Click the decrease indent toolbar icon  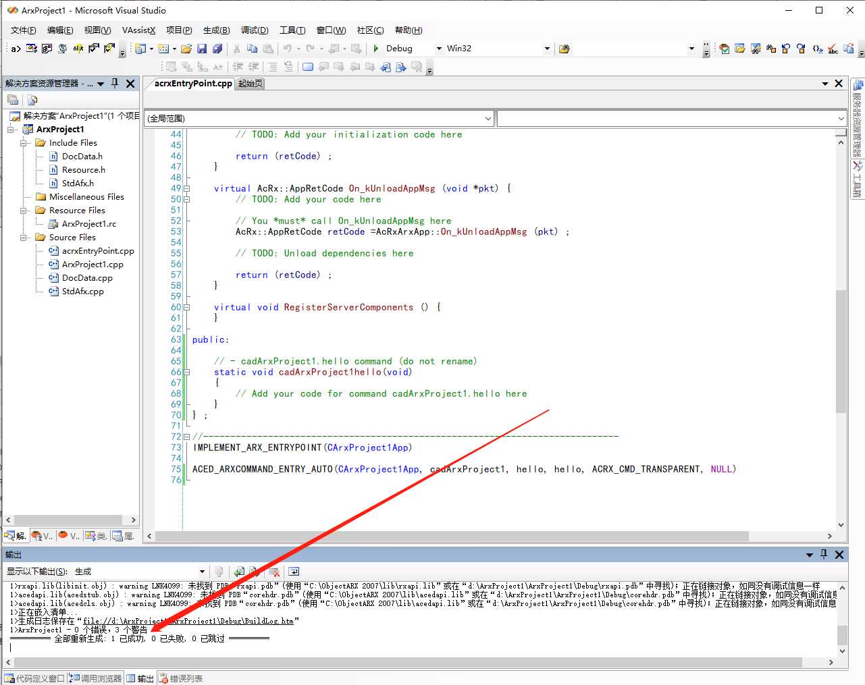point(238,67)
